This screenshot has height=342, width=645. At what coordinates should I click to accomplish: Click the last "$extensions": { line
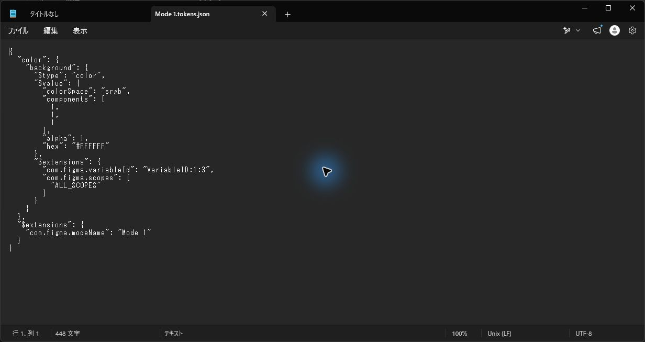[51, 225]
